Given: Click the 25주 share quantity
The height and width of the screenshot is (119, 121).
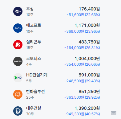Looking at the screenshot, I should click(x=30, y=97).
